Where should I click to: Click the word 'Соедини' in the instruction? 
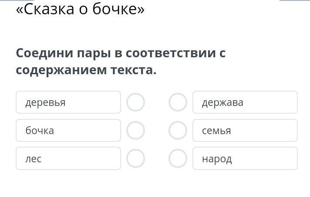tap(44, 53)
